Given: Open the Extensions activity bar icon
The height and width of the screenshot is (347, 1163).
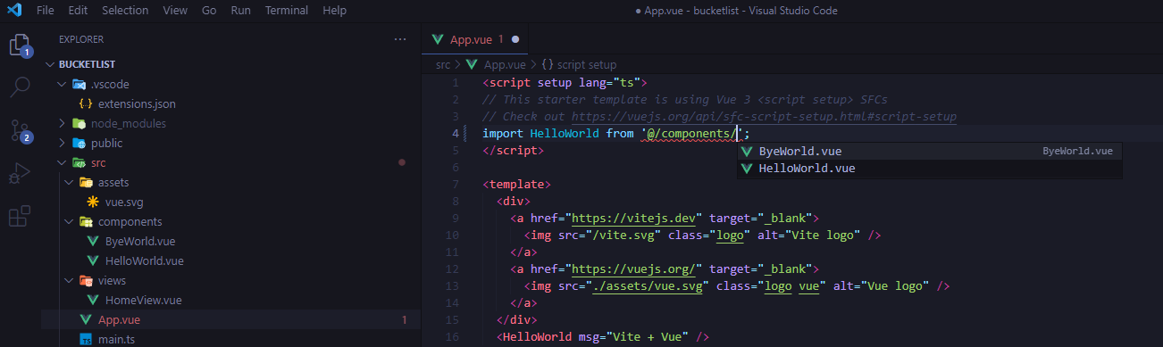Looking at the screenshot, I should tap(20, 216).
